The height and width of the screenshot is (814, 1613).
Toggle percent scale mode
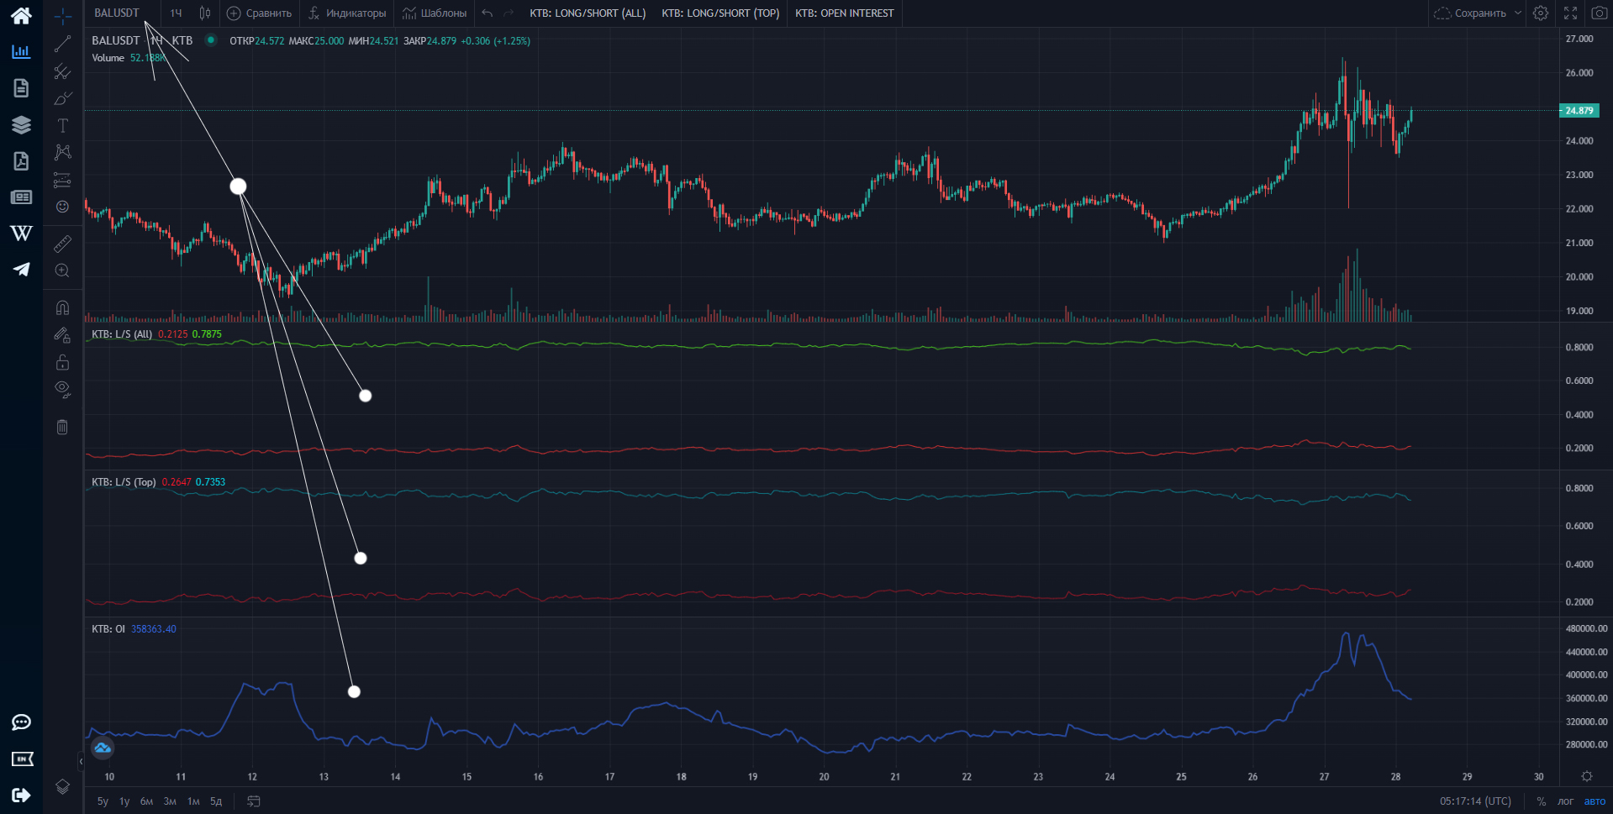point(1541,801)
